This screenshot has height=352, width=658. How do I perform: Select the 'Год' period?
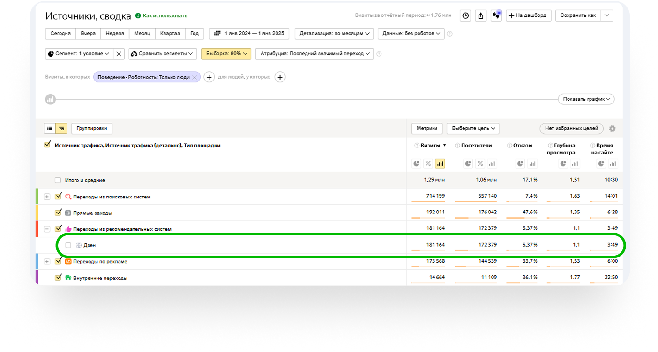pyautogui.click(x=194, y=34)
